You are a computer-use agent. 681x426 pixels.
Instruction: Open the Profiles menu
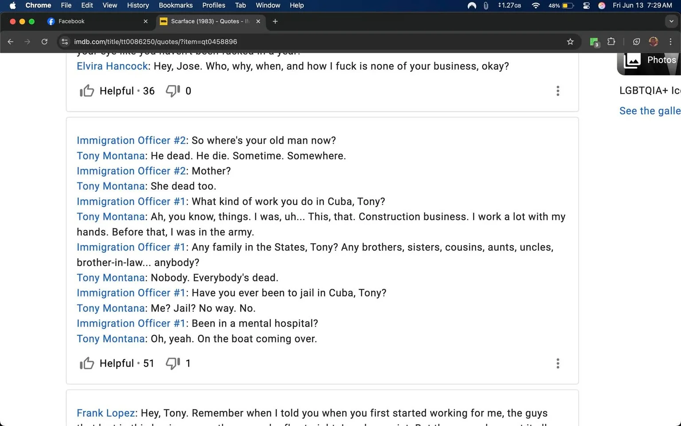pyautogui.click(x=214, y=5)
